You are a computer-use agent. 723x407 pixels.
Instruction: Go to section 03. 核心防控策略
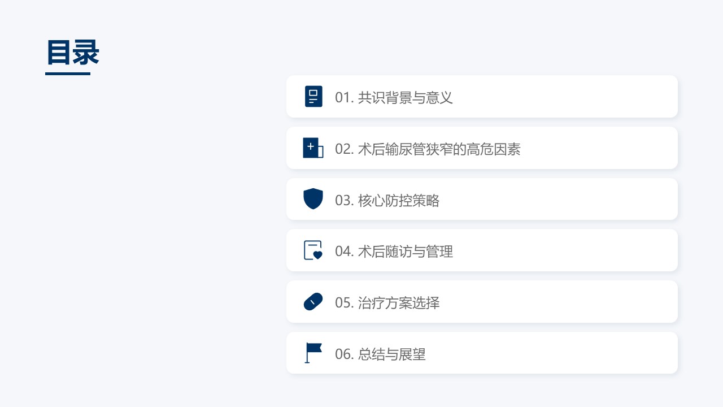(x=387, y=201)
